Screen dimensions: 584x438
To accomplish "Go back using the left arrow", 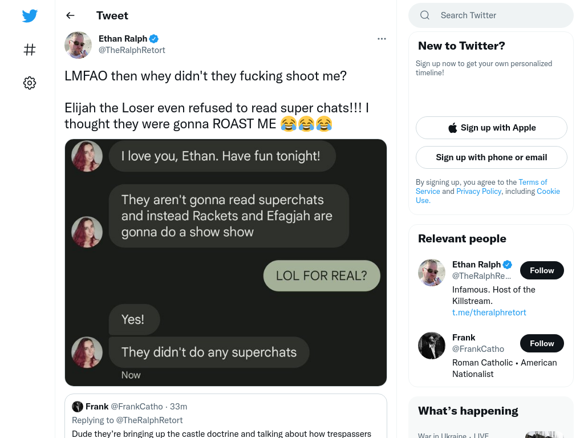I will pos(70,15).
